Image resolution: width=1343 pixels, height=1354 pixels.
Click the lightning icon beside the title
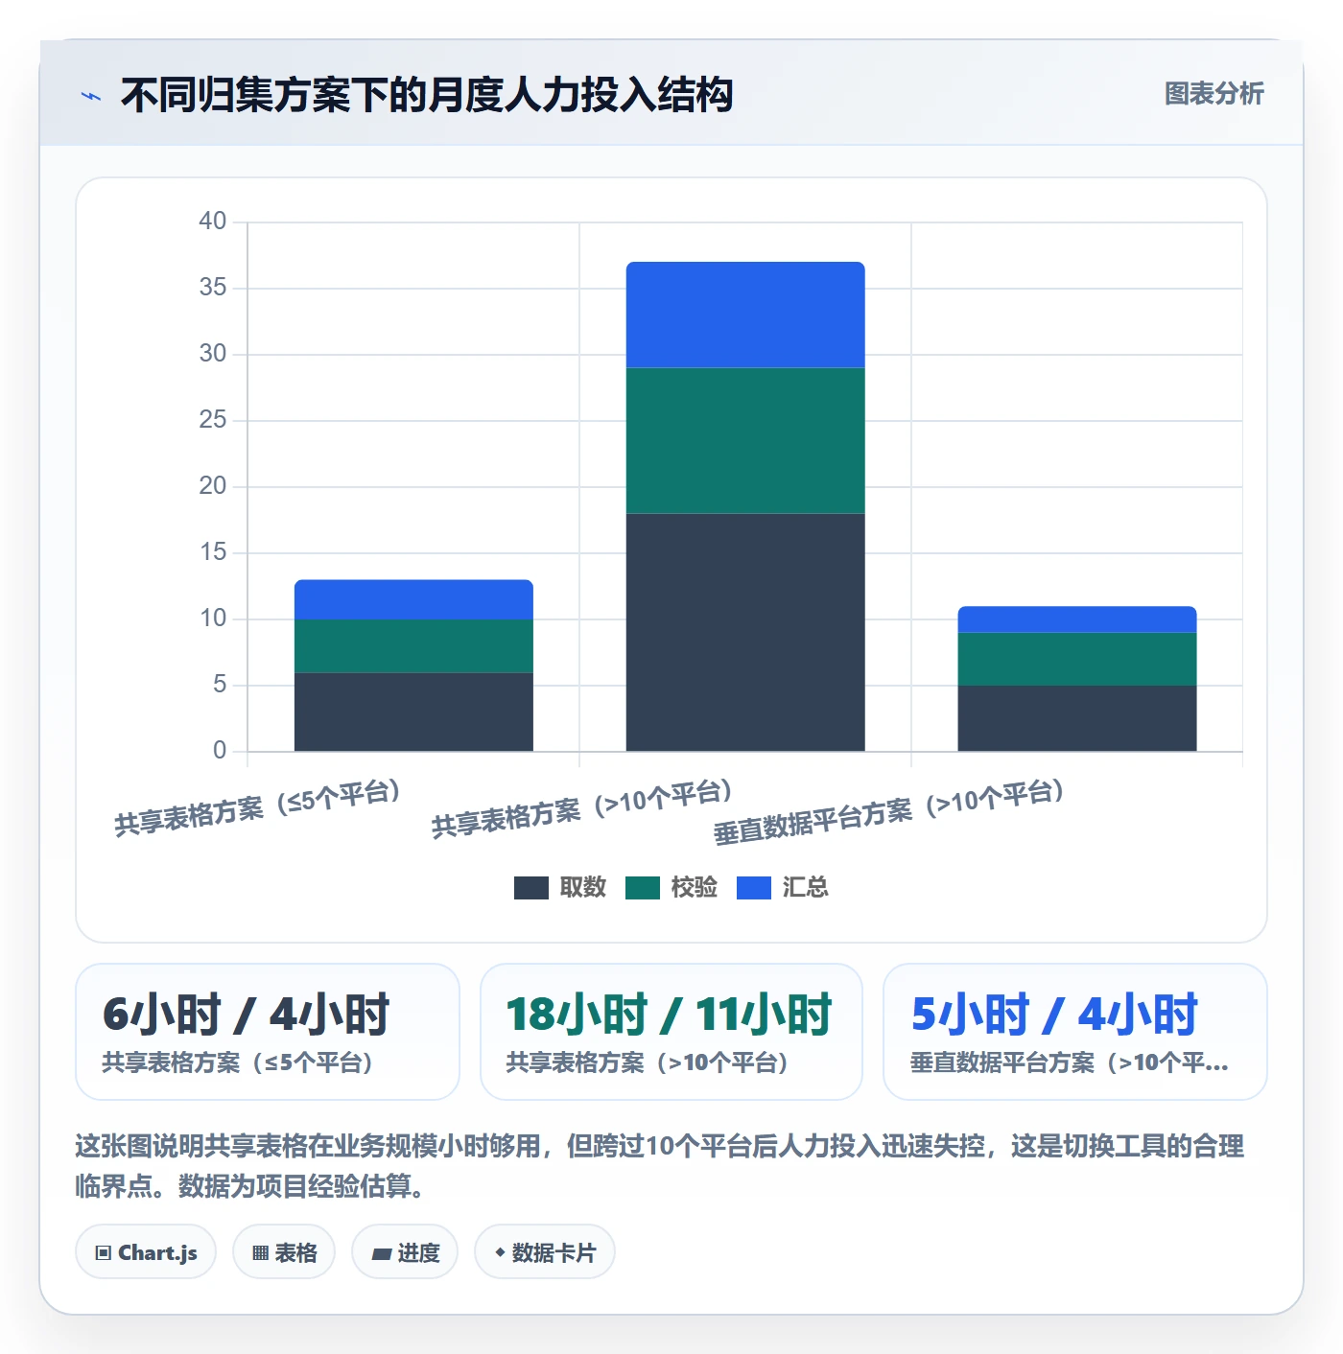click(x=91, y=96)
